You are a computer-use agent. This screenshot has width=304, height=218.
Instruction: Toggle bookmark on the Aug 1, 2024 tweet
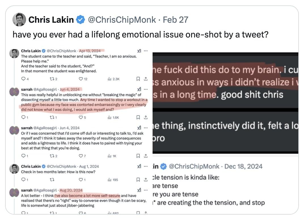click(x=138, y=180)
